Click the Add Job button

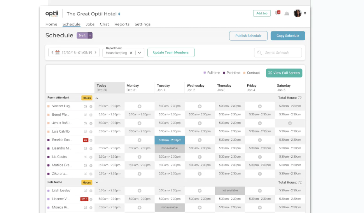(262, 13)
